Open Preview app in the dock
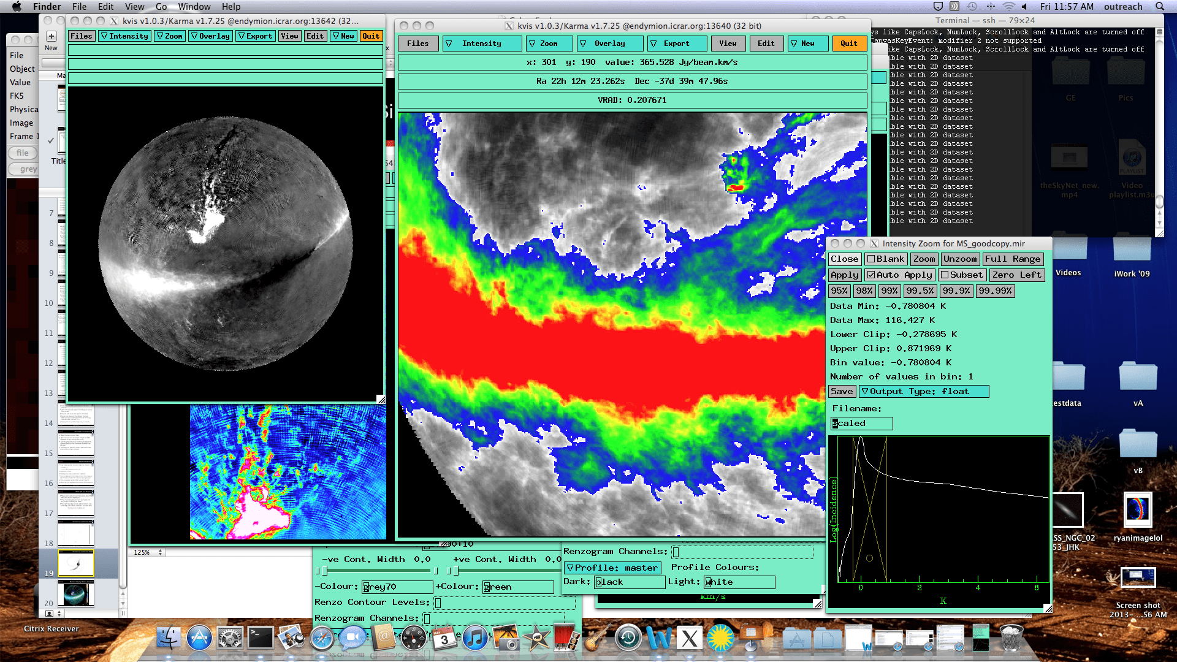Screen dimensions: 1177x662 pyautogui.click(x=291, y=638)
